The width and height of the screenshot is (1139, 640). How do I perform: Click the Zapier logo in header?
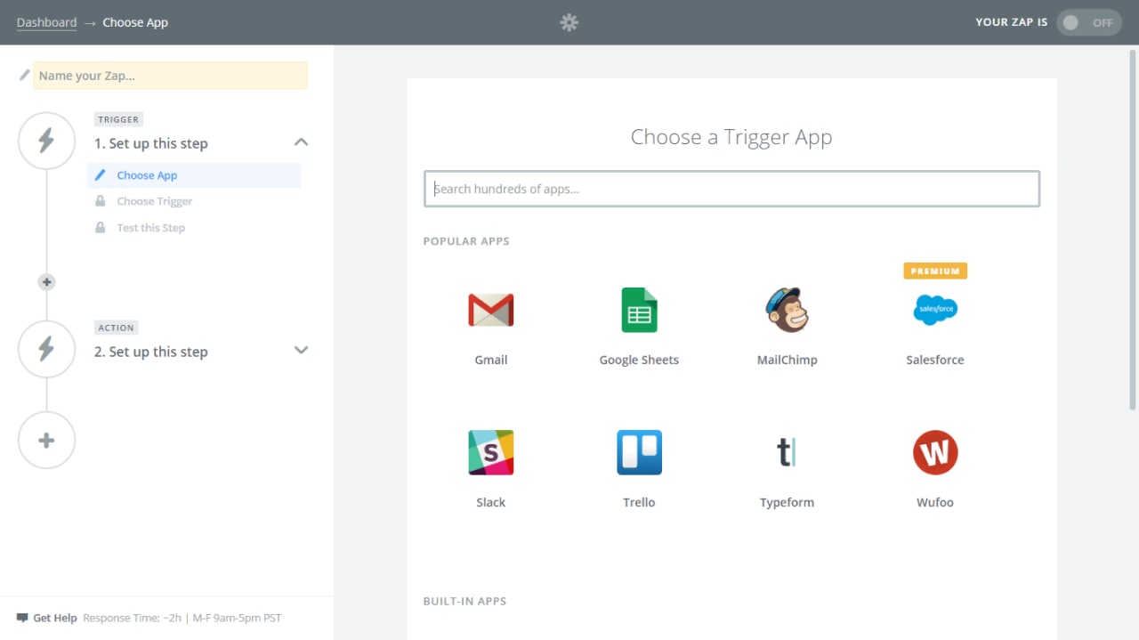click(x=569, y=22)
